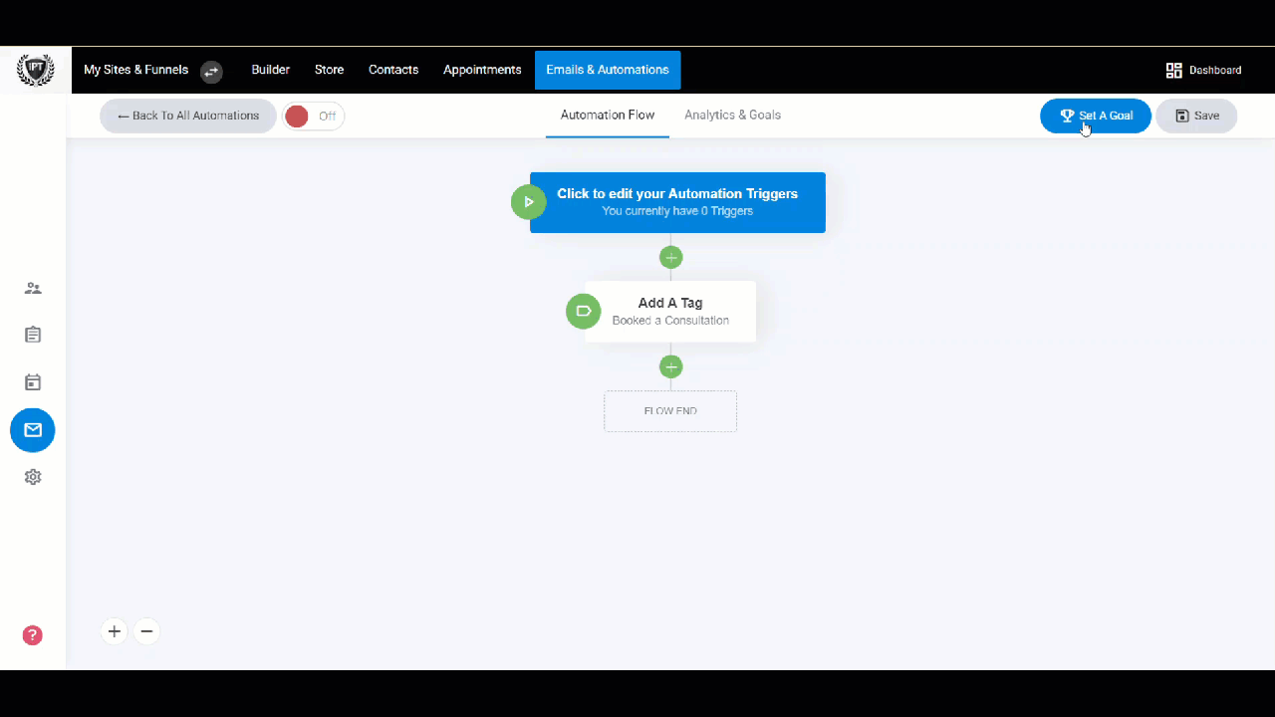Click Back To All Automations
This screenshot has width=1275, height=717.
(x=187, y=116)
